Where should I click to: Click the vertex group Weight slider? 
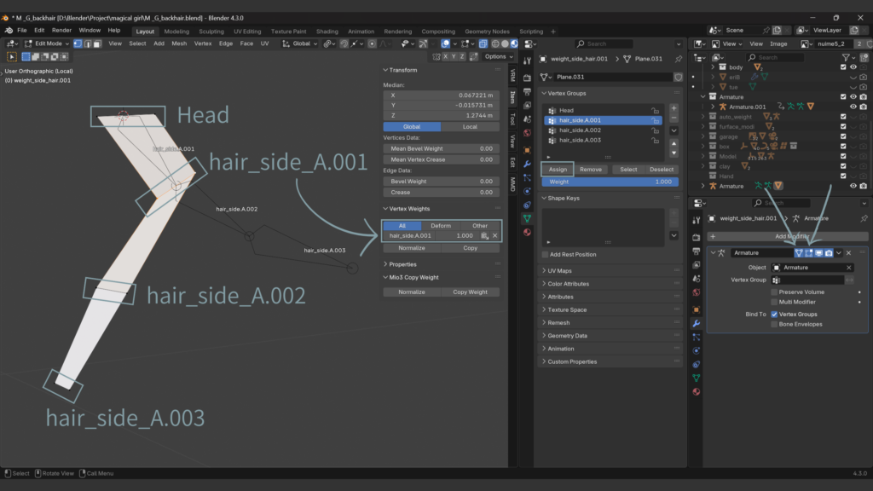click(609, 182)
